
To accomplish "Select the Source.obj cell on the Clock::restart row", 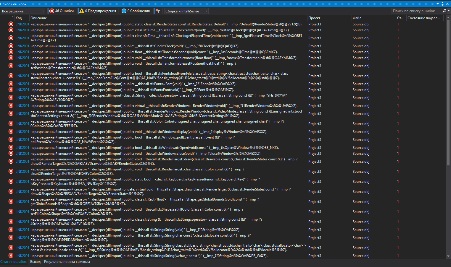I will tap(361, 30).
